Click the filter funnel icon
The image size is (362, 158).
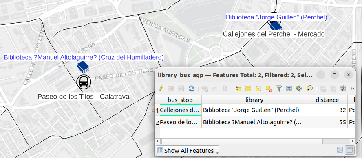[x=279, y=89]
